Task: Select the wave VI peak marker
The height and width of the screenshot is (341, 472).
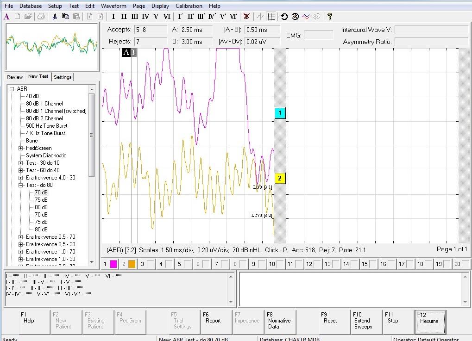Action: coord(167,17)
